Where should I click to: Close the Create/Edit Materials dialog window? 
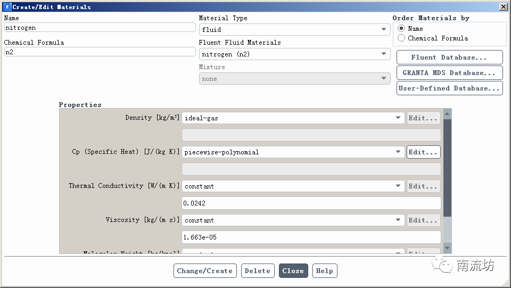pyautogui.click(x=503, y=7)
